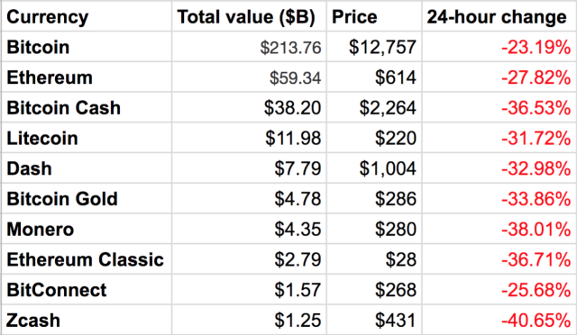Click the Price column header

[x=374, y=16]
